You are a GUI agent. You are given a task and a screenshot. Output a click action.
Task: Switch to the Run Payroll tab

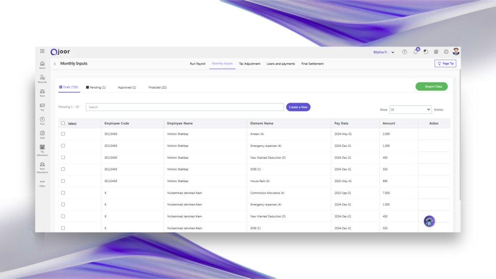pyautogui.click(x=198, y=63)
